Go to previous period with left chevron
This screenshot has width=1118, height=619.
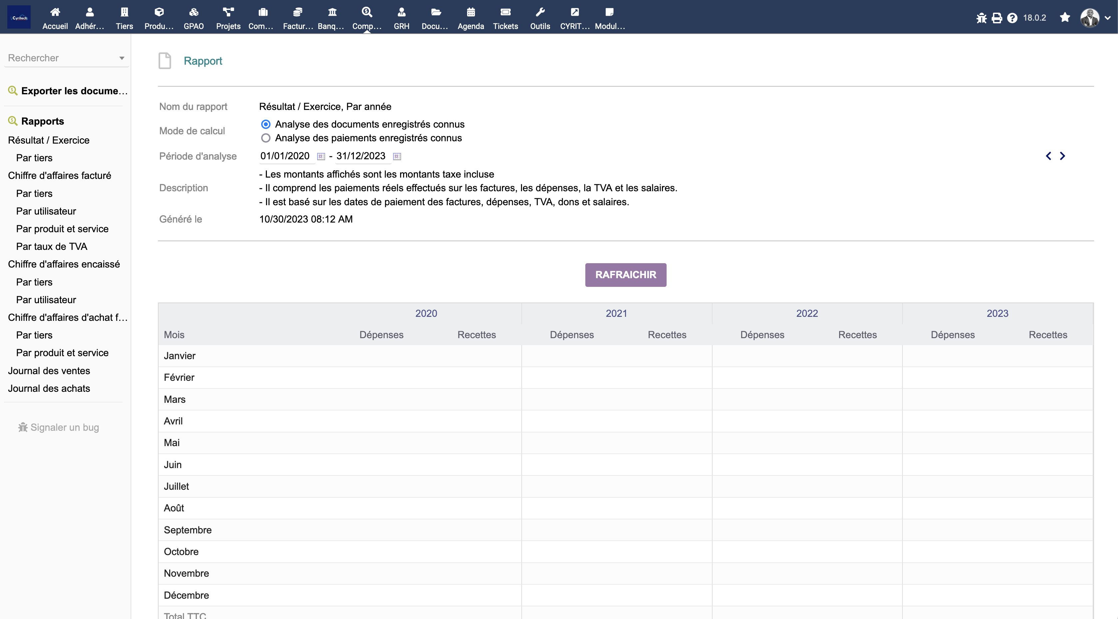(x=1049, y=156)
